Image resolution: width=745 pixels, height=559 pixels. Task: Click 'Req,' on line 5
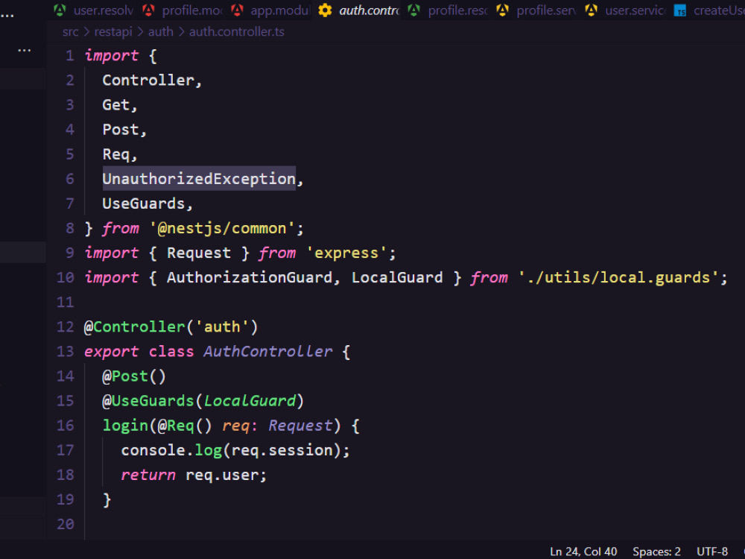pyautogui.click(x=120, y=154)
